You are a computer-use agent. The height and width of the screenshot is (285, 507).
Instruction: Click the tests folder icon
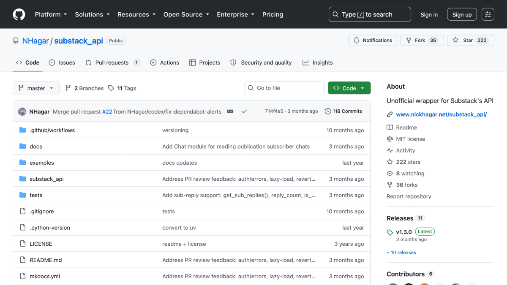coord(23,195)
